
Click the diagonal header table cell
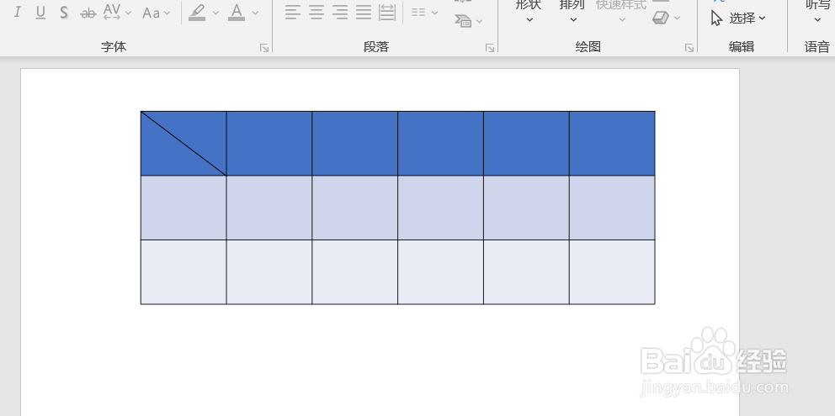183,143
